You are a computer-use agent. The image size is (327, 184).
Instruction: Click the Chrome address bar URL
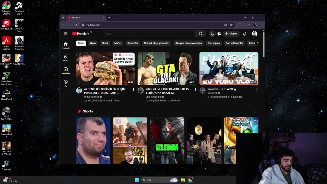click(x=93, y=25)
